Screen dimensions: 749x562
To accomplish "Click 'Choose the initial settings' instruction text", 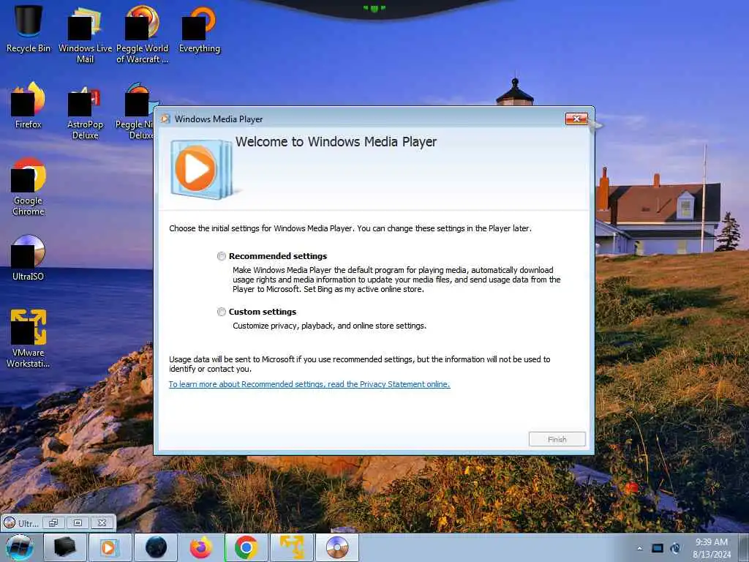I will (x=350, y=228).
